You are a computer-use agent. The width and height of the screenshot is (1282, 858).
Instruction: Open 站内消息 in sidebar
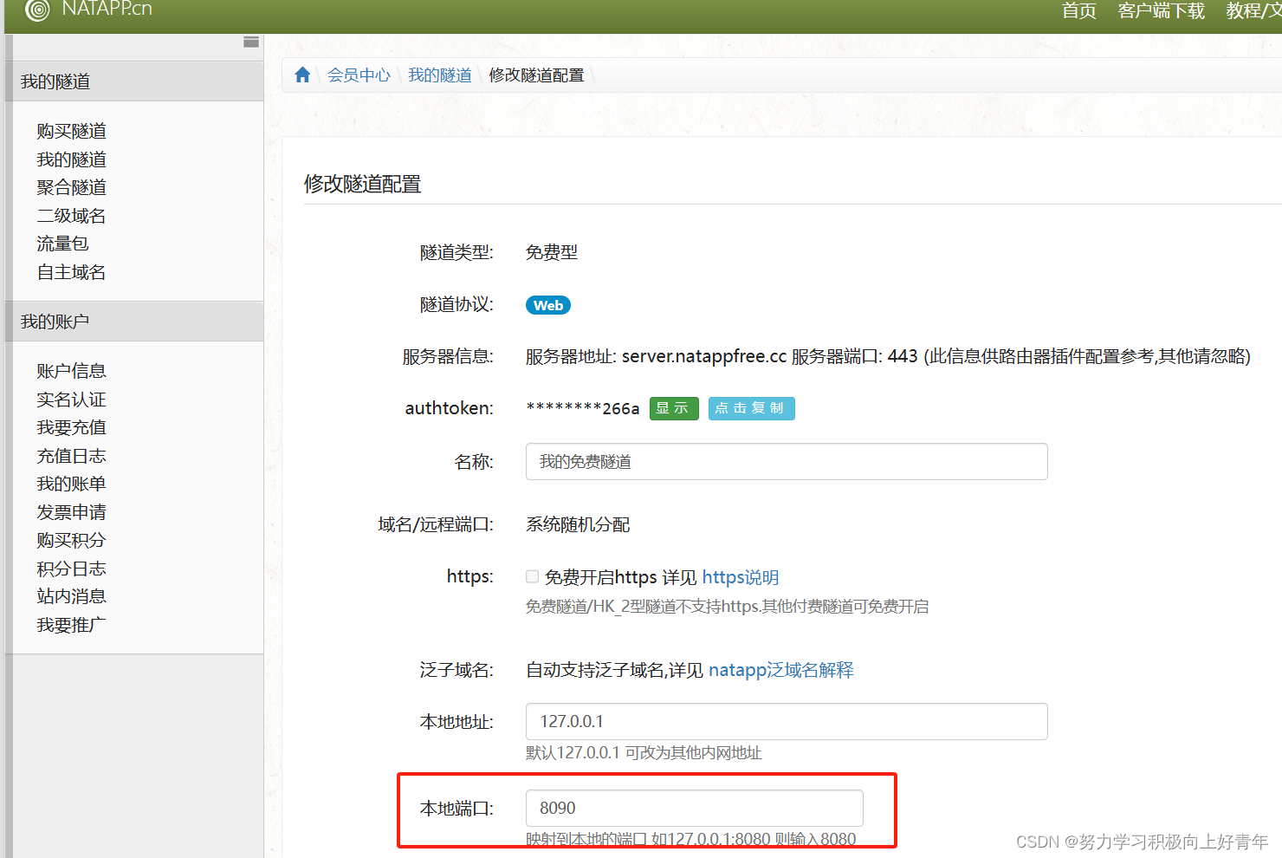click(72, 596)
